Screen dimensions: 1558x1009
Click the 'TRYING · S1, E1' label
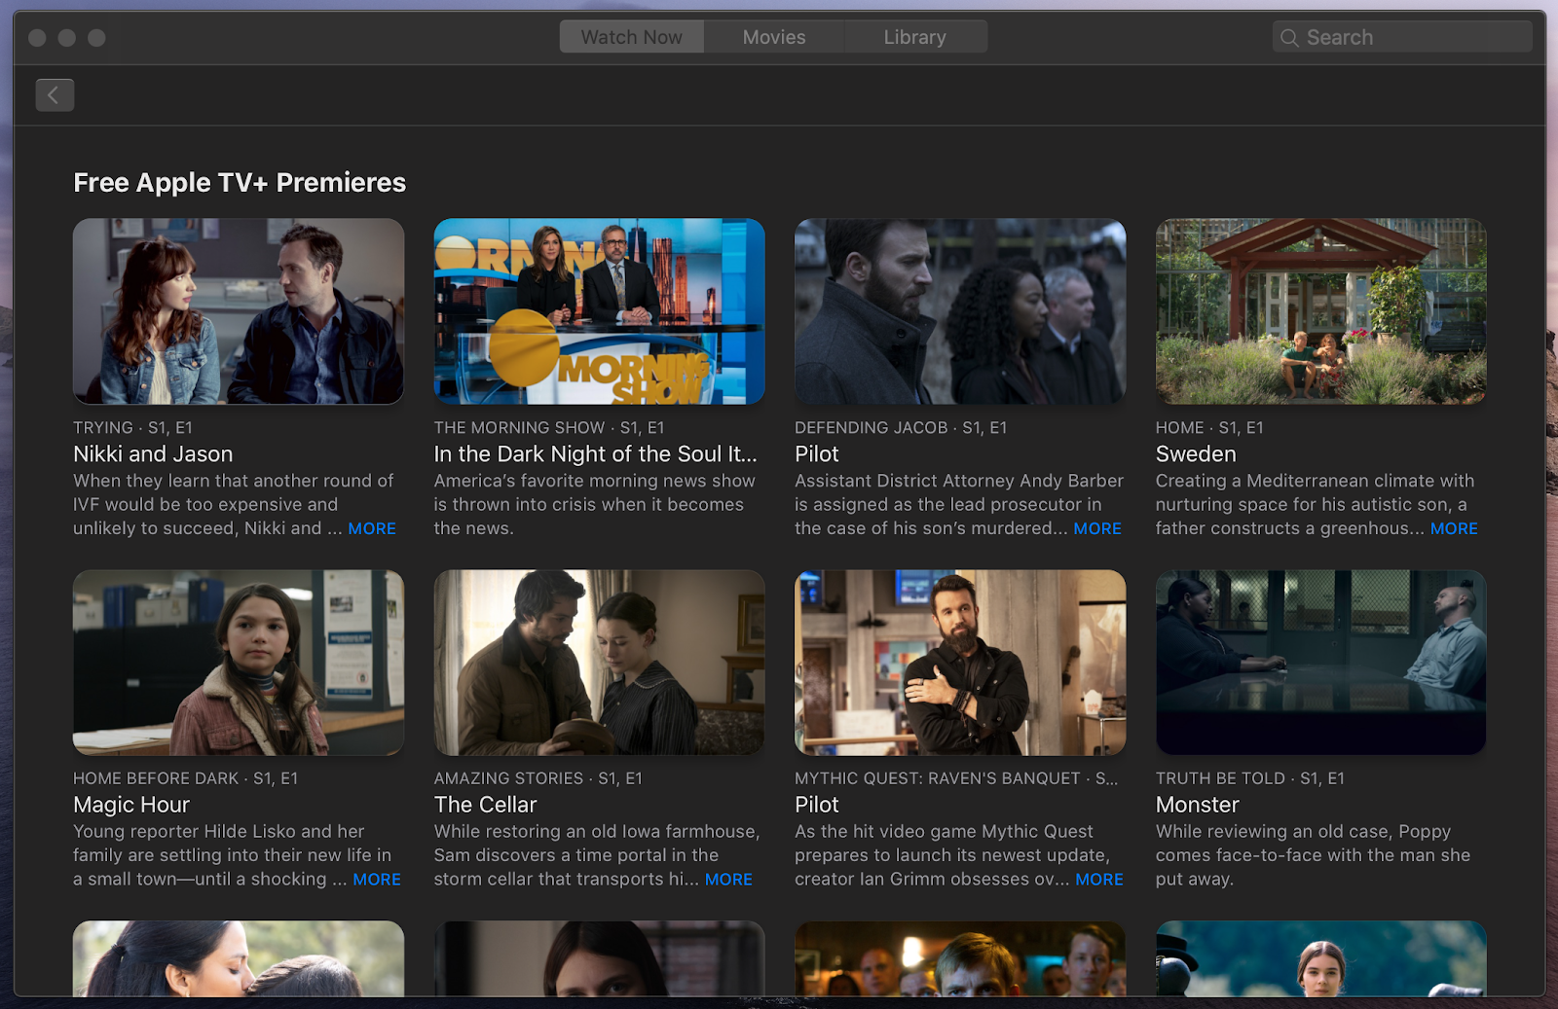coord(132,428)
